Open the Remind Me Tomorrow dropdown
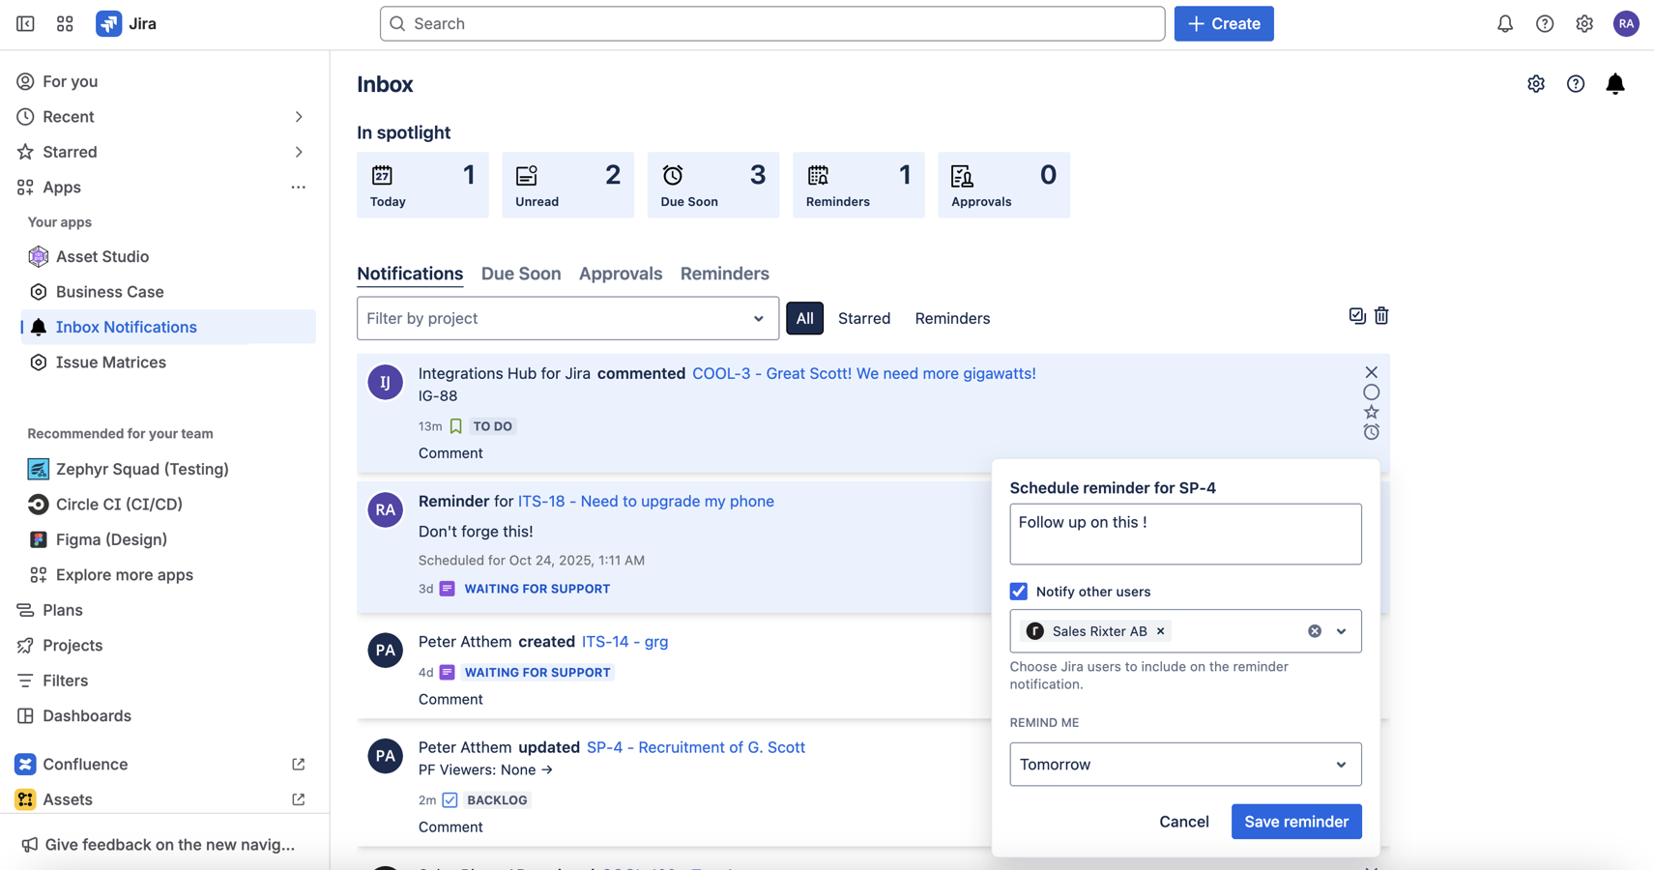 point(1185,765)
